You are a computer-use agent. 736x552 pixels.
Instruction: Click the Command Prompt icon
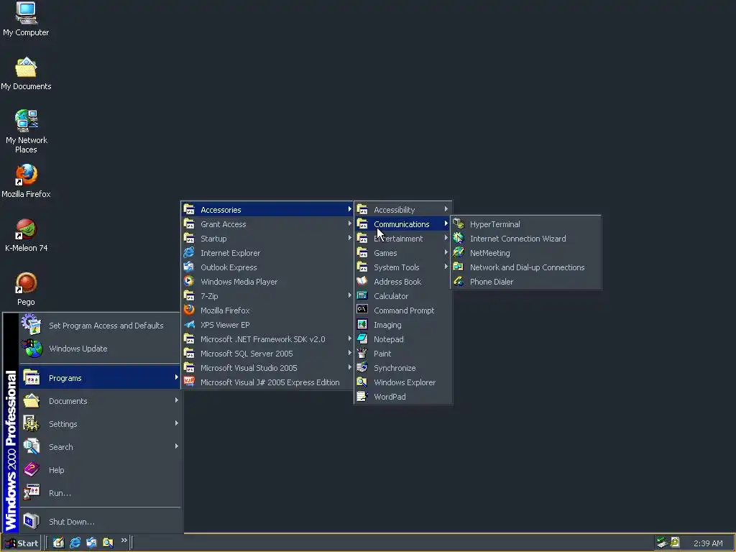click(x=362, y=310)
